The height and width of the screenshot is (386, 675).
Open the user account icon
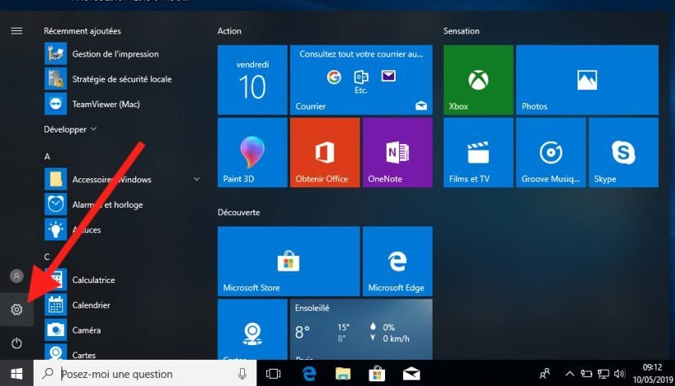pos(16,276)
